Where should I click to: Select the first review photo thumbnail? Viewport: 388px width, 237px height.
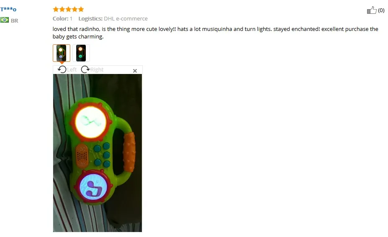point(62,53)
